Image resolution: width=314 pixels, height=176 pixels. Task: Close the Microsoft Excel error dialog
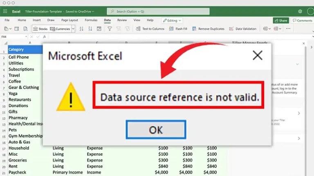click(x=258, y=55)
